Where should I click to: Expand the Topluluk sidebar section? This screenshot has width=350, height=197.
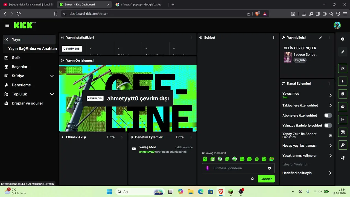tap(52, 94)
